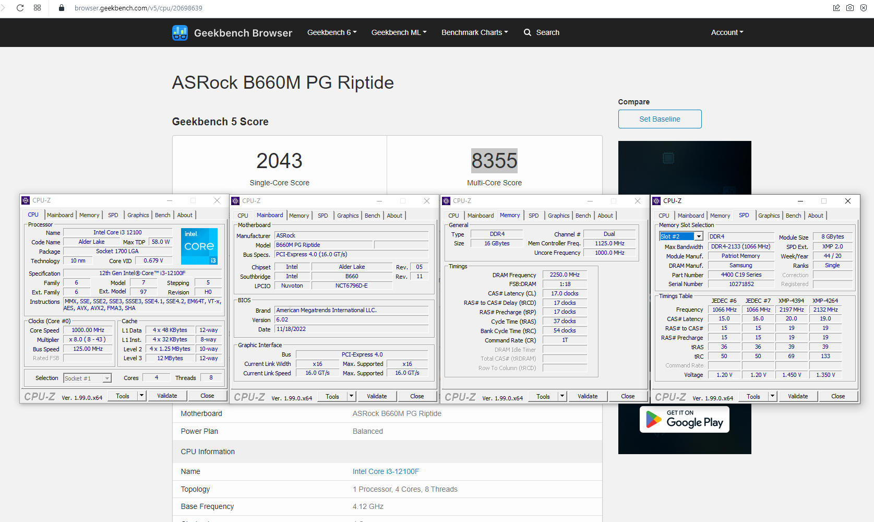Click the highlighted 8355 multi-core score
Viewport: 874px width, 522px height.
(494, 161)
